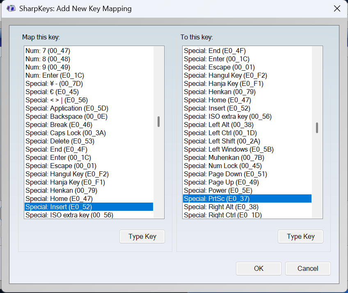The width and height of the screenshot is (348, 293).
Task: Select 'Special: € (E0_45)' in left list
Action: [89, 92]
